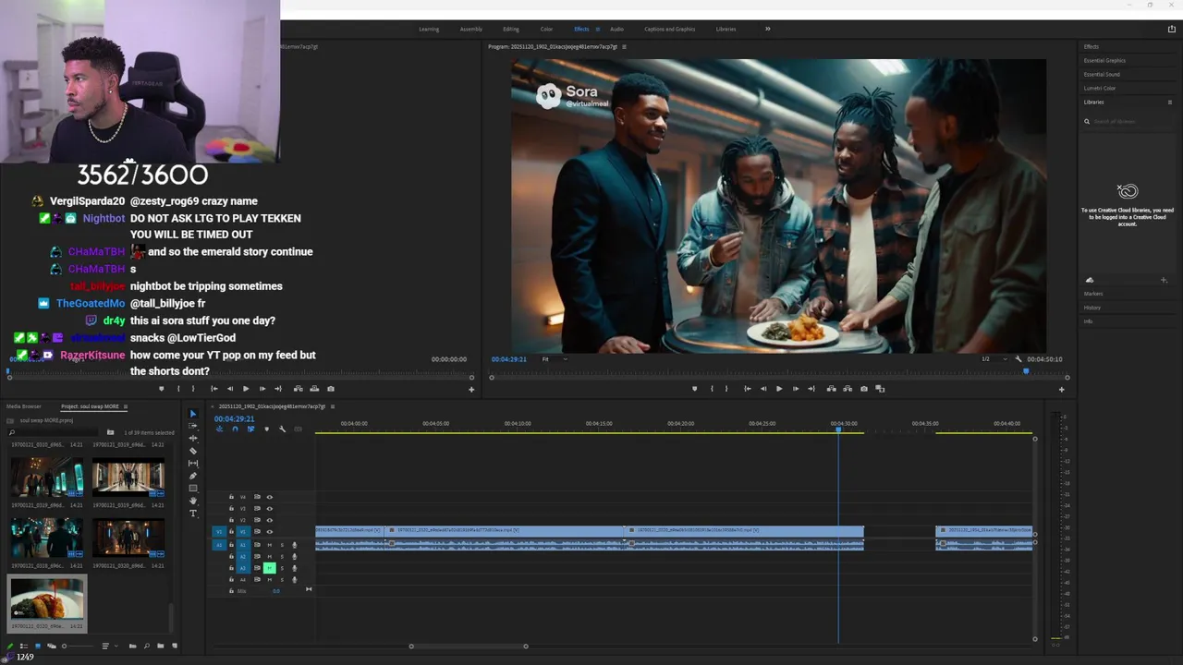Open Timeline display settings wrench
The image size is (1183, 665).
[x=283, y=429]
